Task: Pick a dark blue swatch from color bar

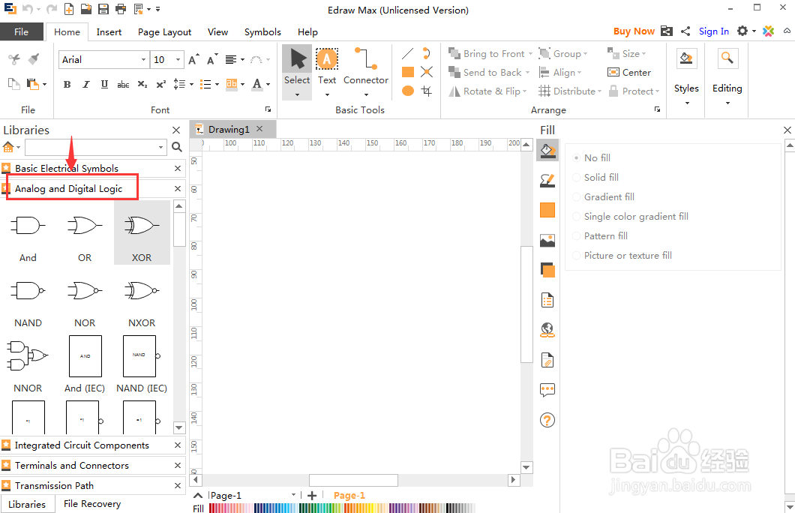Action: (x=256, y=508)
